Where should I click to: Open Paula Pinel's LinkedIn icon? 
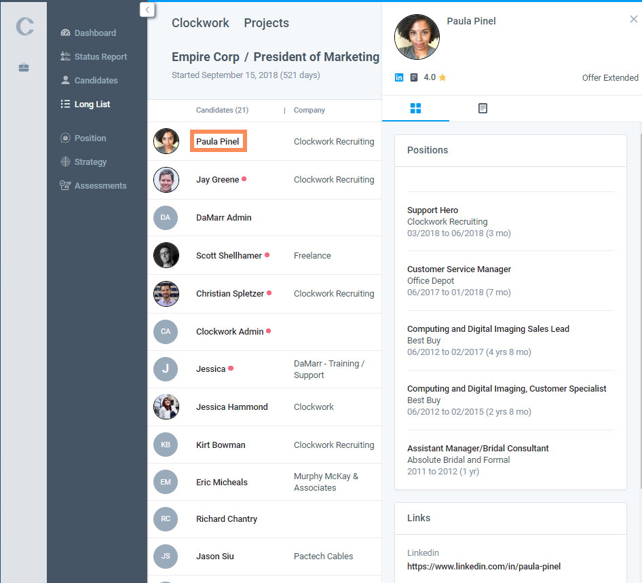coord(399,77)
